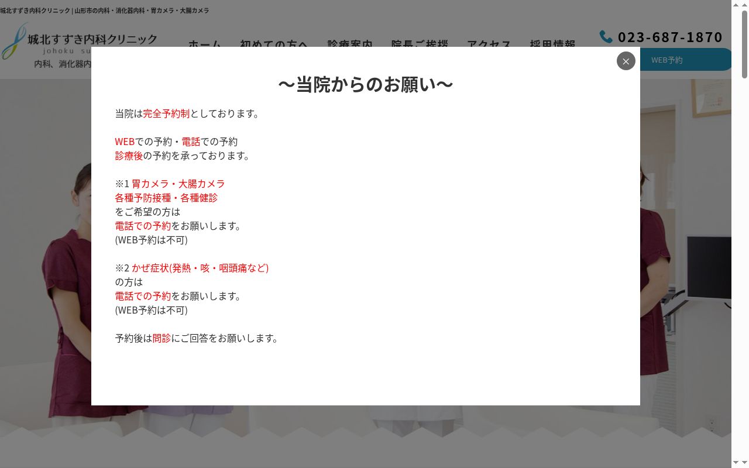Open the 初めての方へ menu item
749x468 pixels.
(x=274, y=43)
